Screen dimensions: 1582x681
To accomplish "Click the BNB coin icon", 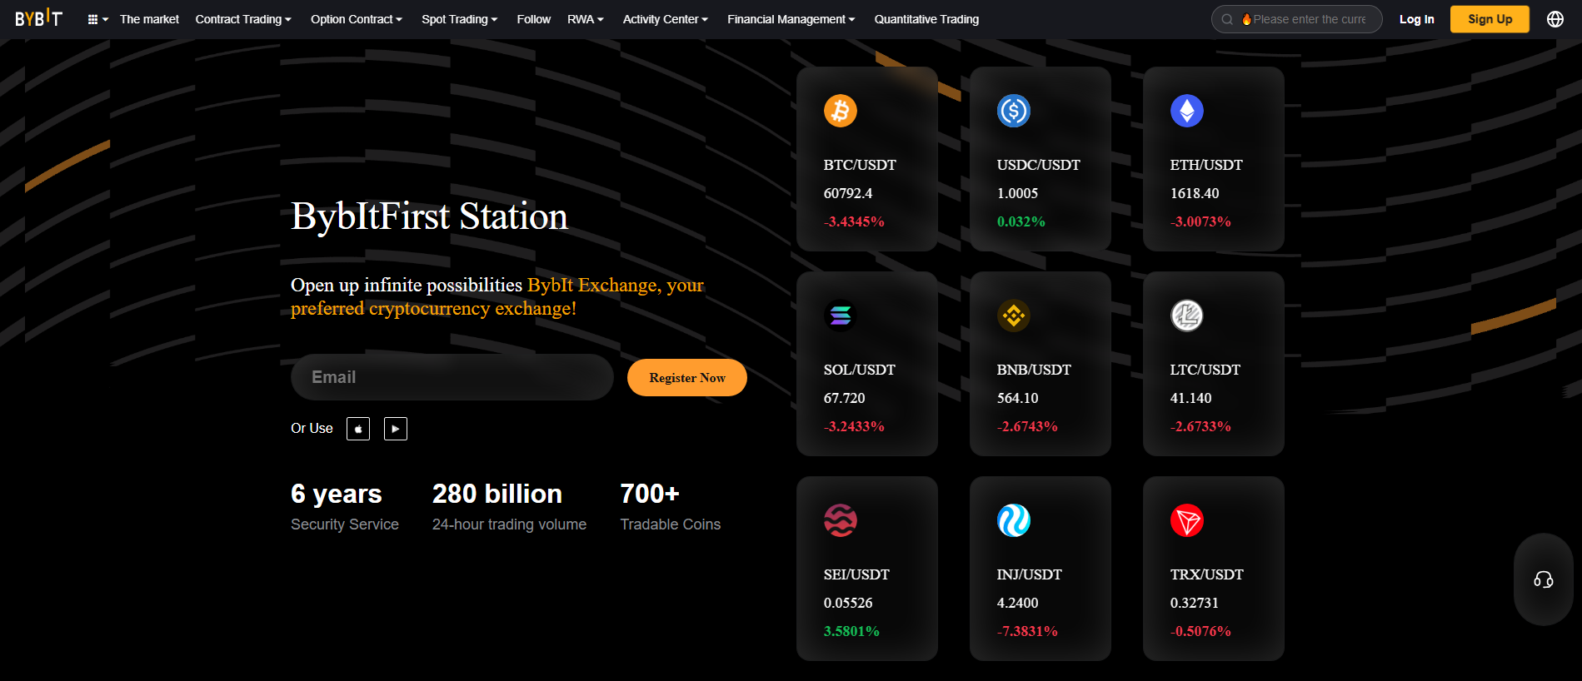I will (1014, 316).
